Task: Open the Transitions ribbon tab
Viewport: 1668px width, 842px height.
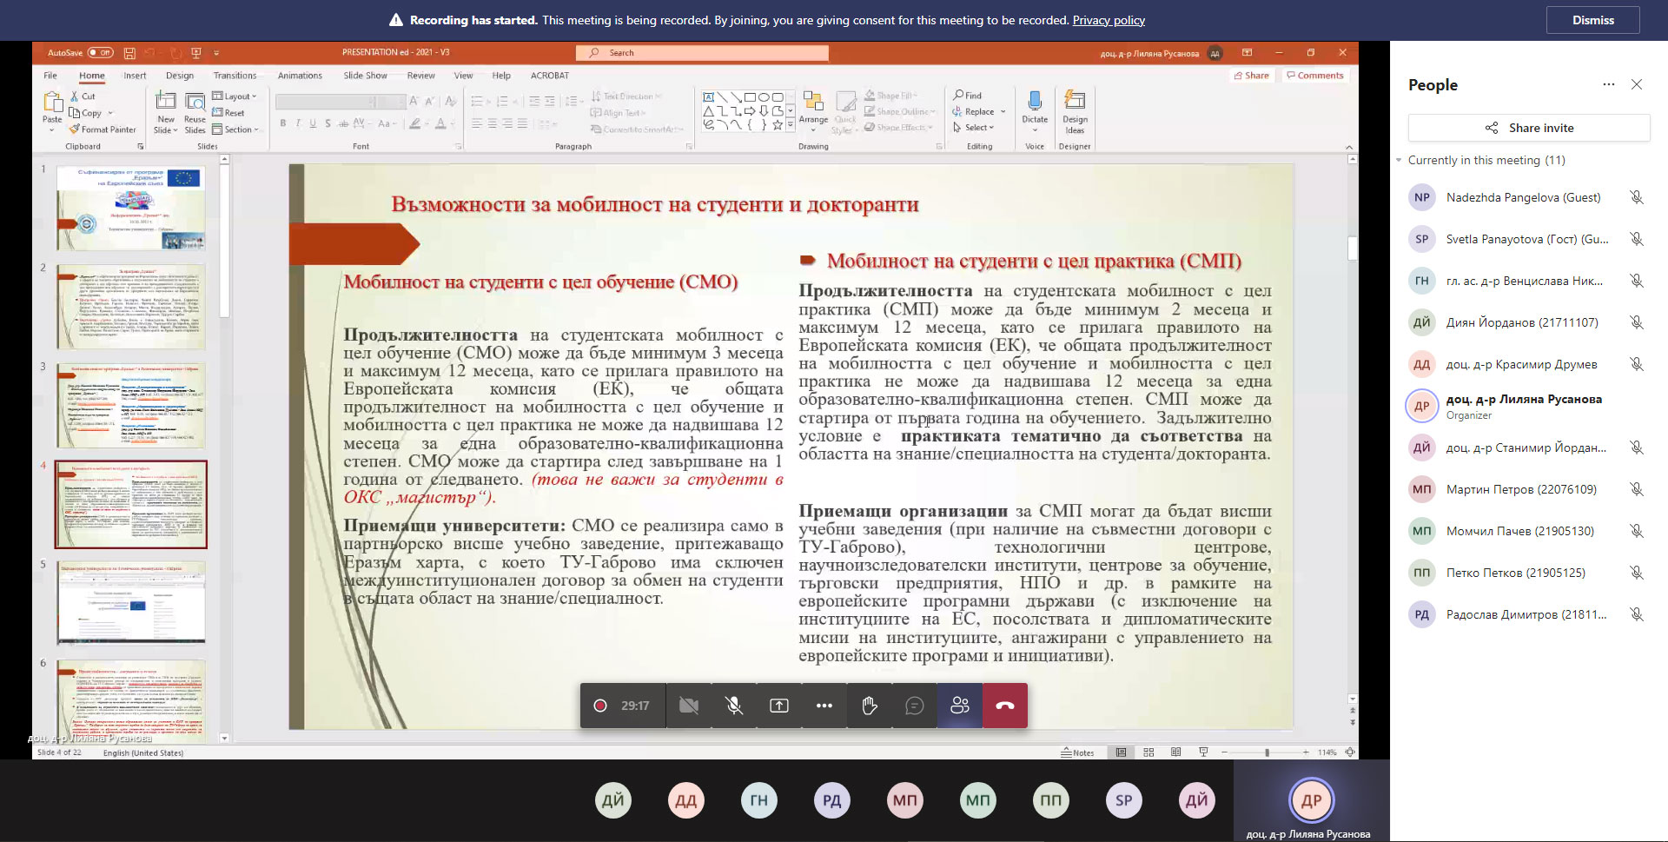Action: click(x=235, y=76)
